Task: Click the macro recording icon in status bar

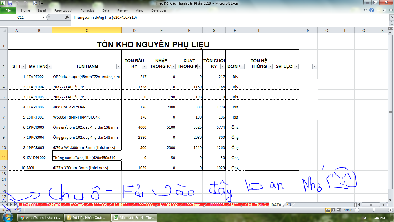Action: click(19, 210)
